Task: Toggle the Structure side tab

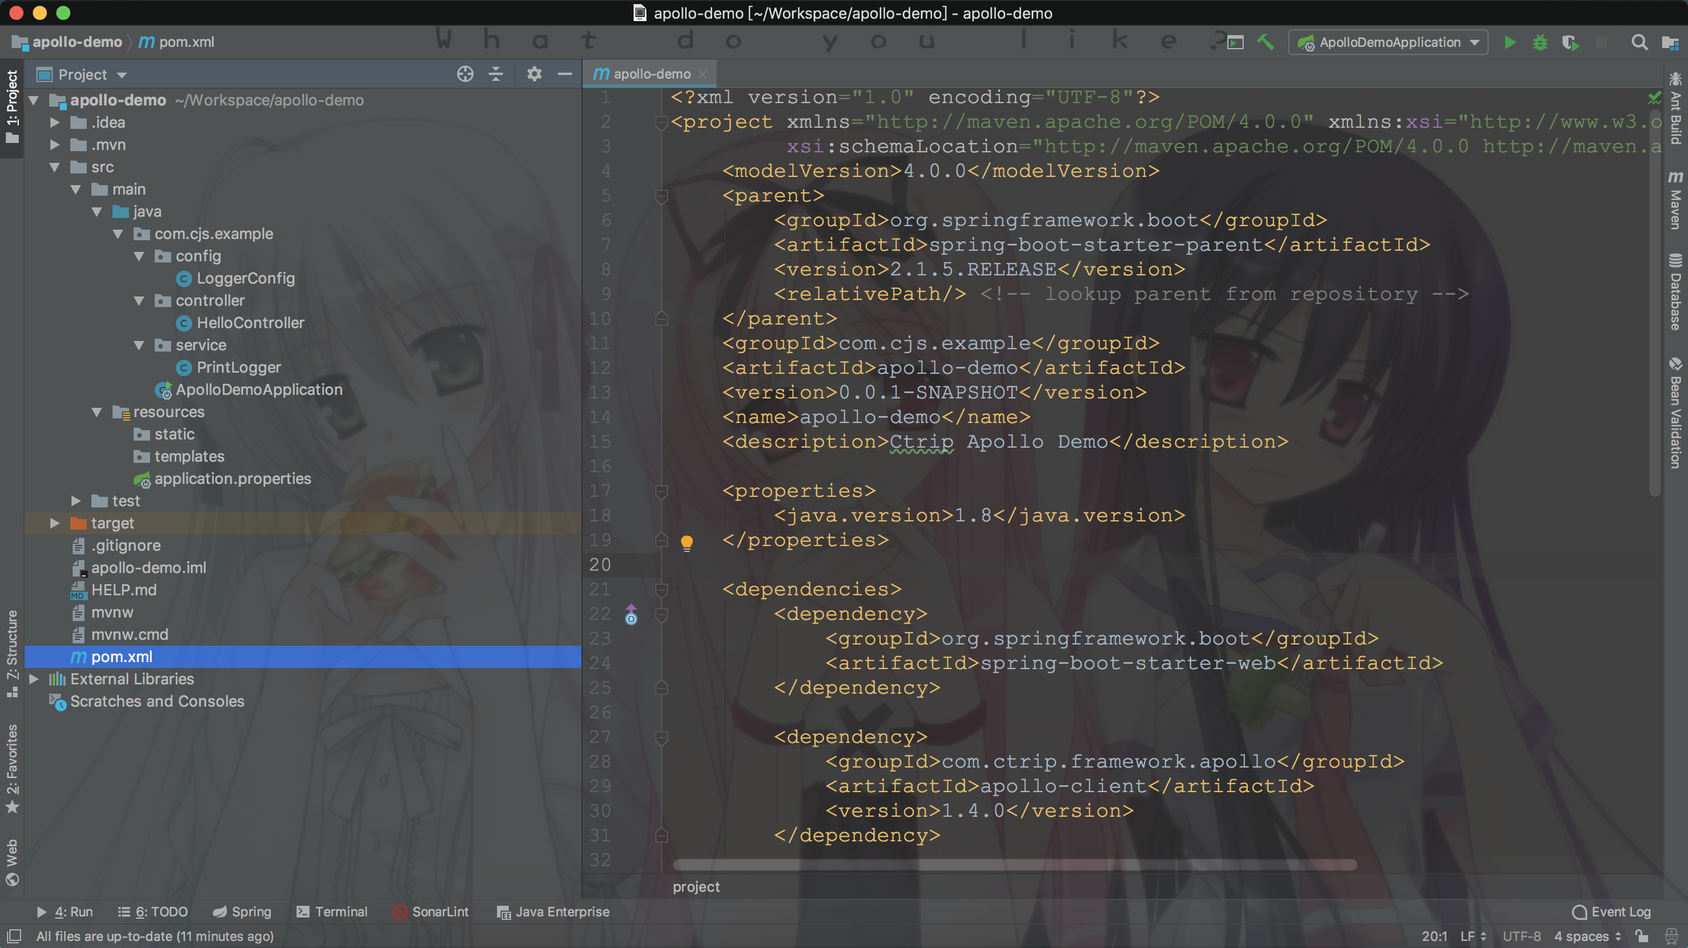Action: [x=12, y=654]
